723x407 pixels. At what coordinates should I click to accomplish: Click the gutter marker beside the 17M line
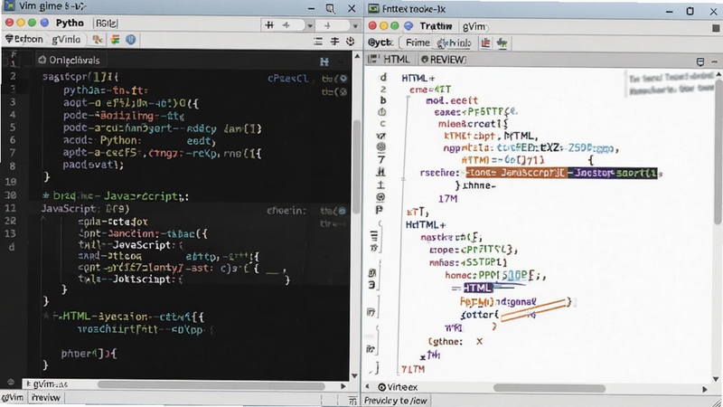pyautogui.click(x=380, y=197)
